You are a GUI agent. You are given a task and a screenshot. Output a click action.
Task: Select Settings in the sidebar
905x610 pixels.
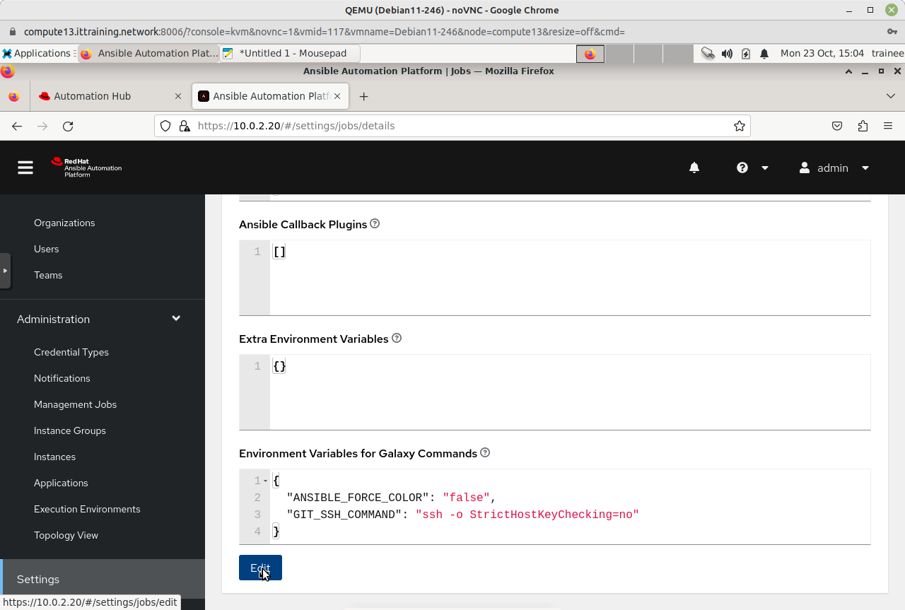(103, 579)
